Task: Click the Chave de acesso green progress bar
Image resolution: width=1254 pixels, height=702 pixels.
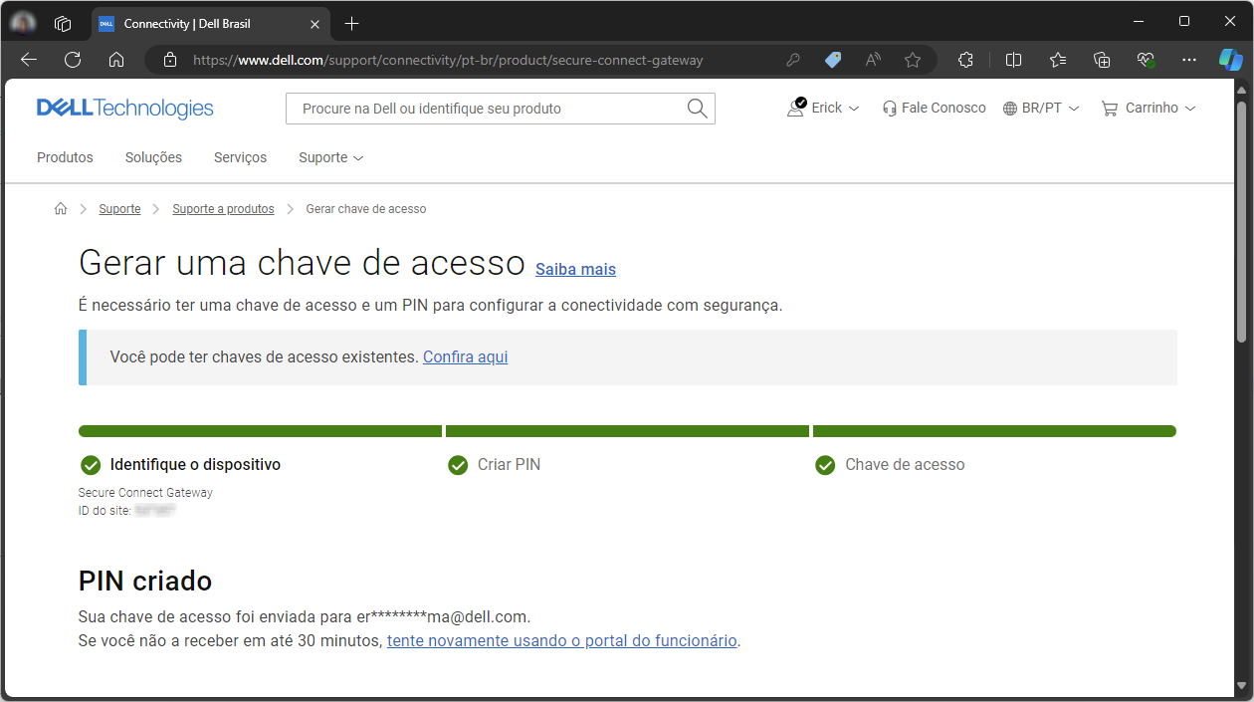Action: [994, 430]
